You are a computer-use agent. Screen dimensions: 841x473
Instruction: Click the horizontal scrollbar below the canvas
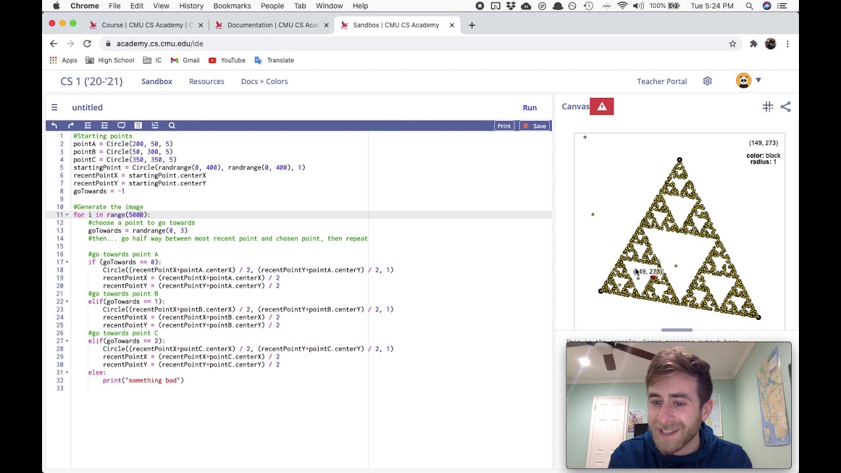point(677,330)
